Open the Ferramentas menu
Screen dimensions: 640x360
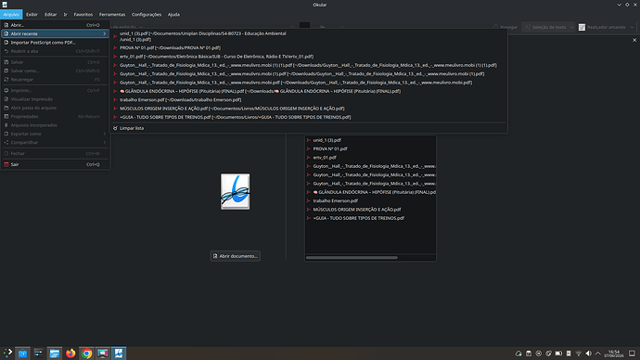point(112,14)
